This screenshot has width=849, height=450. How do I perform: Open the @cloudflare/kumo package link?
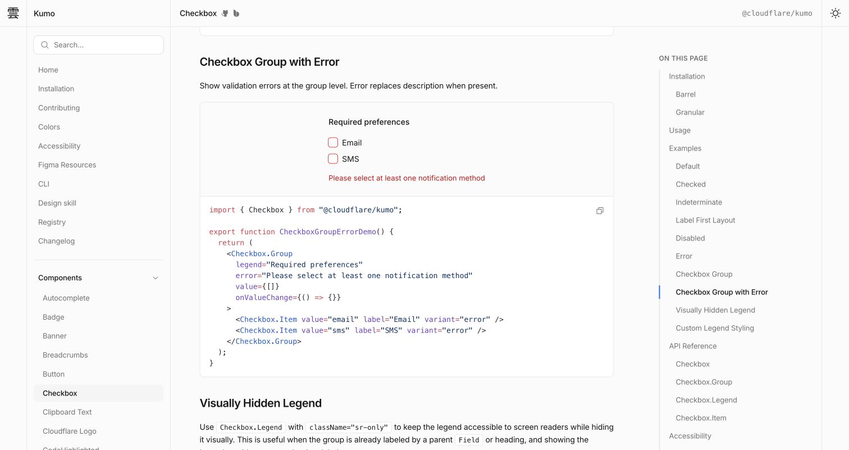pos(777,13)
